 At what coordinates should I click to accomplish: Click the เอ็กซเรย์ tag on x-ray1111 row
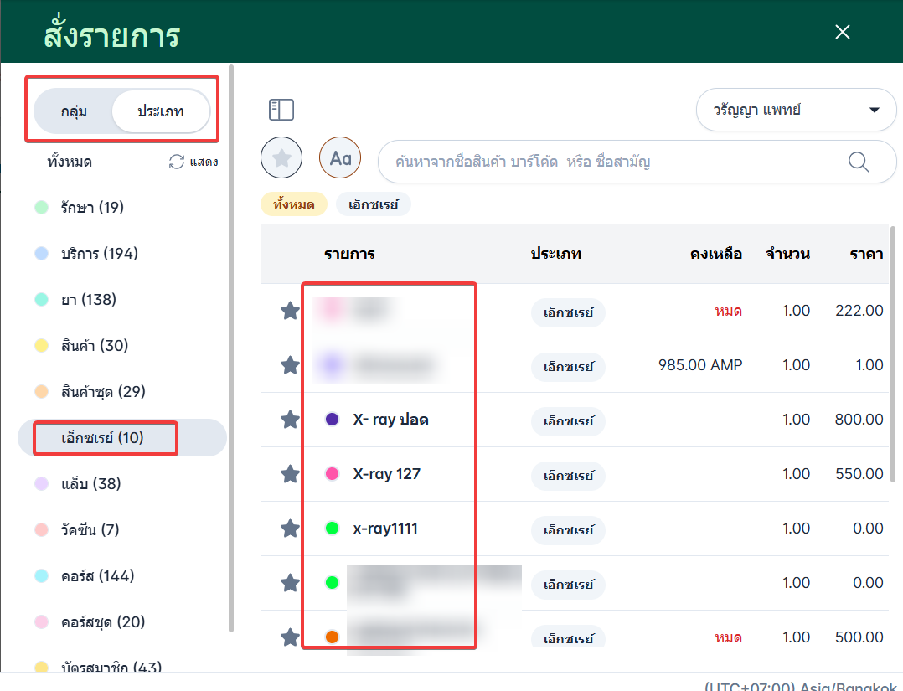(x=568, y=529)
